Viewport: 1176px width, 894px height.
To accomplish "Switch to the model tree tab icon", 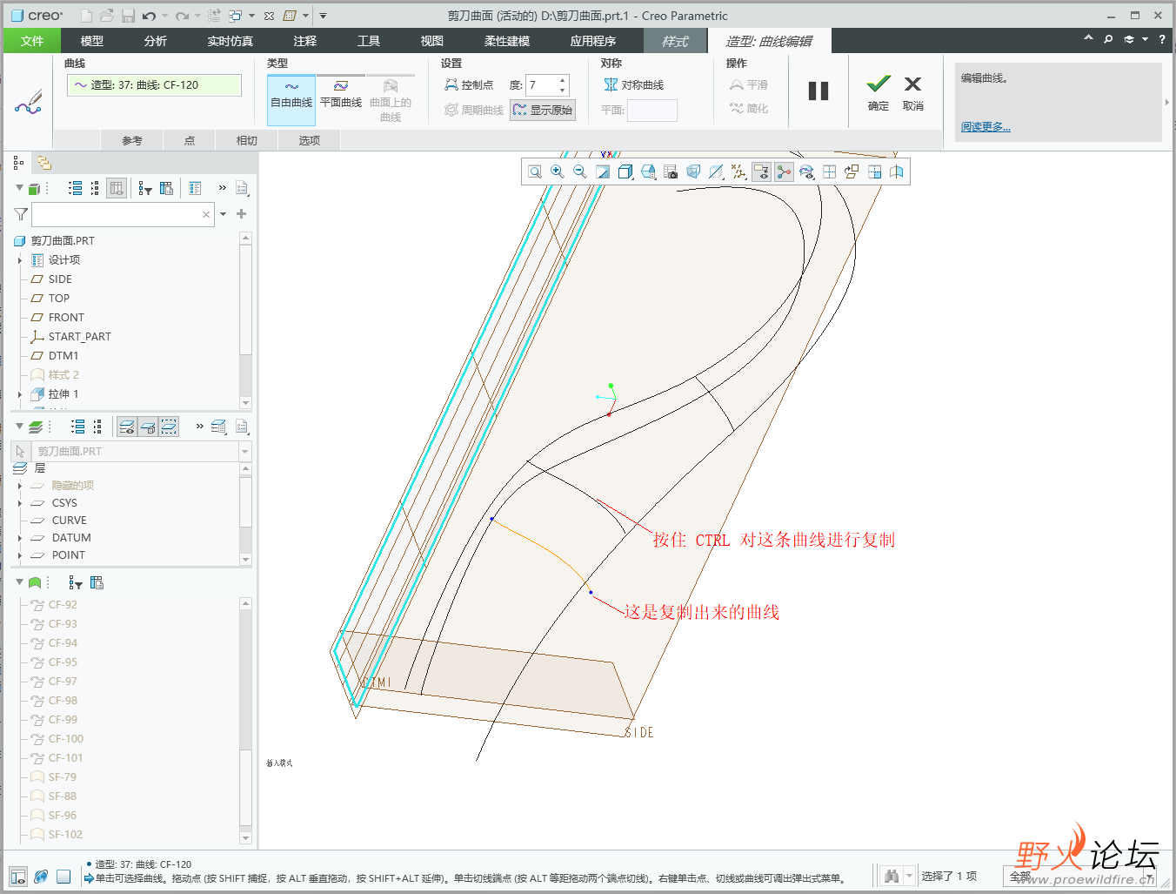I will (x=18, y=163).
